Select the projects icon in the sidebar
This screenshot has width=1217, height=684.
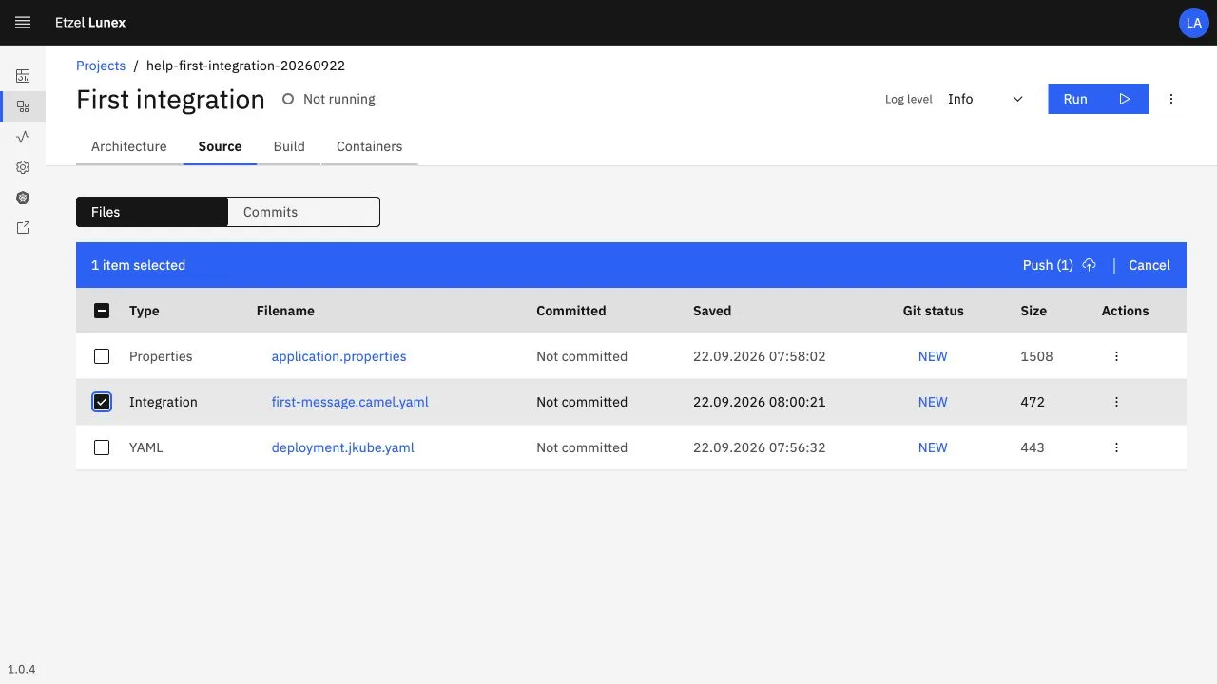point(23,106)
